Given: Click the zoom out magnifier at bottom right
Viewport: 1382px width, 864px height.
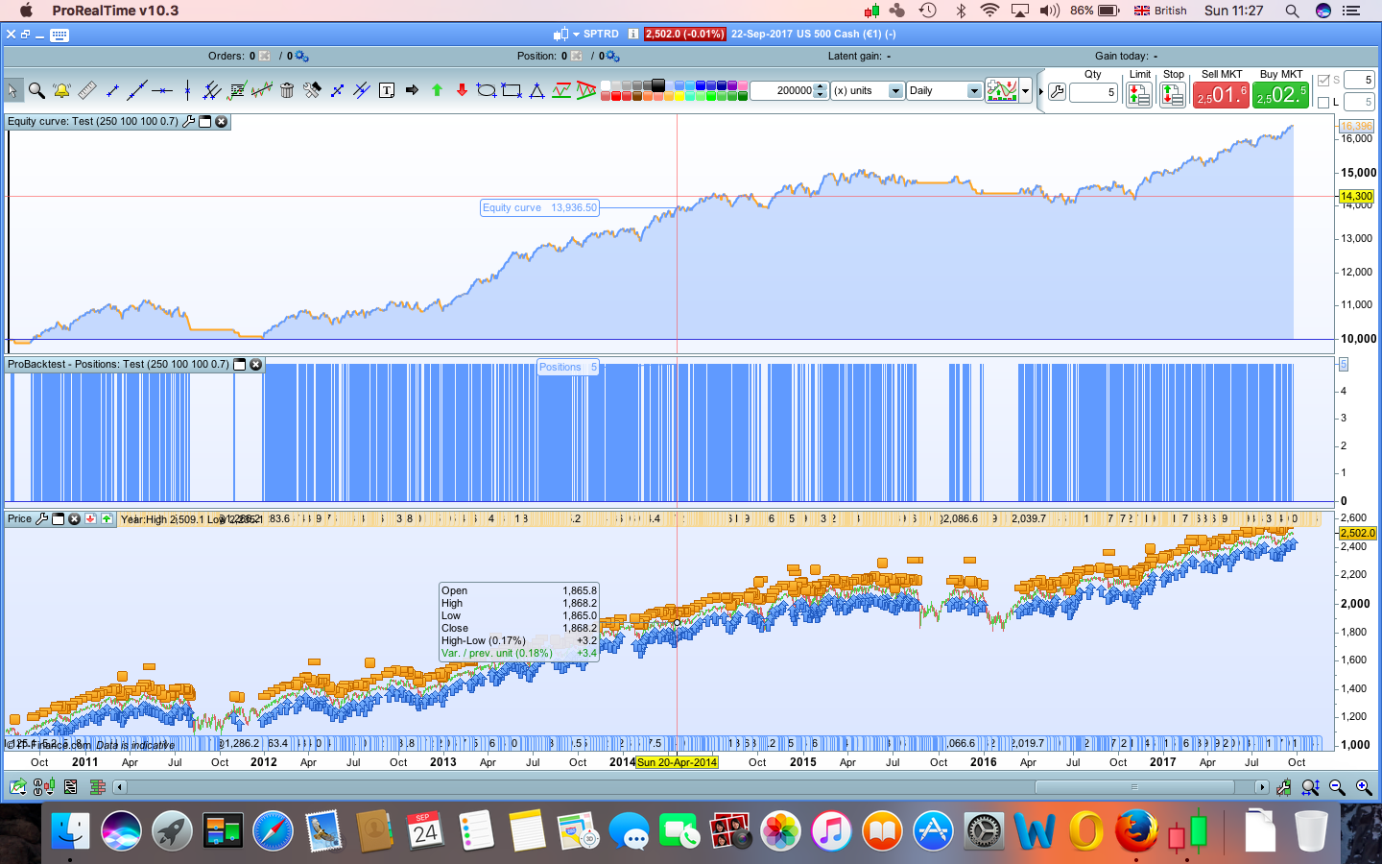Looking at the screenshot, I should tap(1337, 787).
